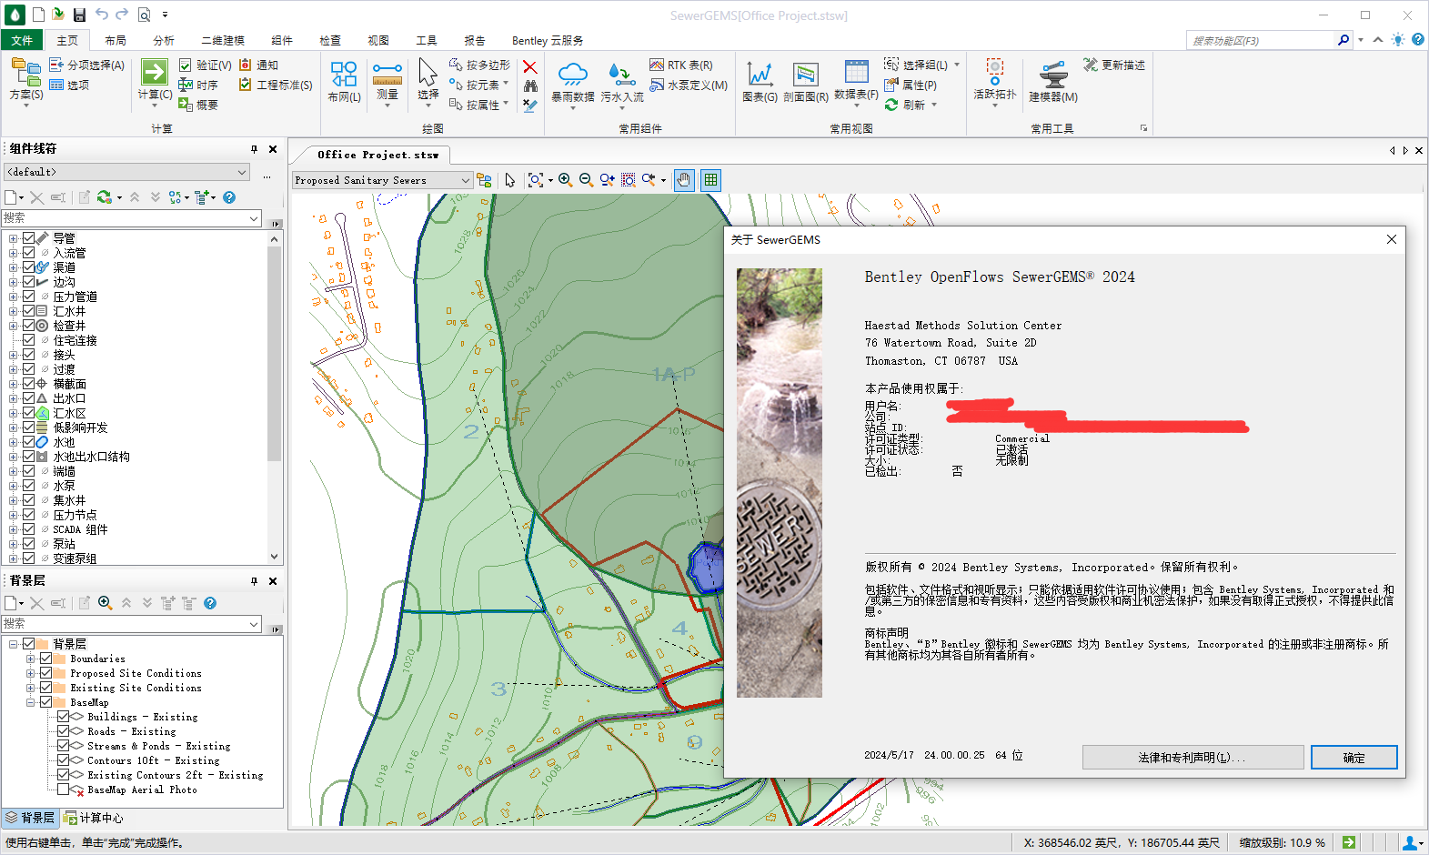
Task: Click the 概要 summary button
Action: tap(198, 105)
